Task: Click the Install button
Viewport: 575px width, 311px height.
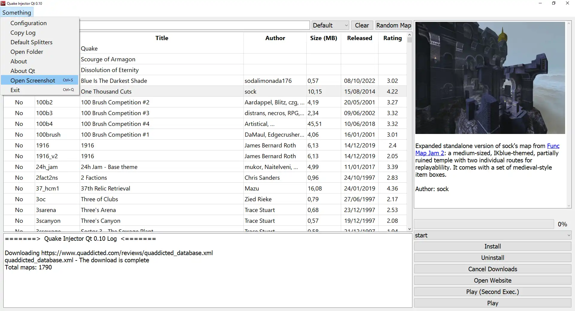Action: 493,246
